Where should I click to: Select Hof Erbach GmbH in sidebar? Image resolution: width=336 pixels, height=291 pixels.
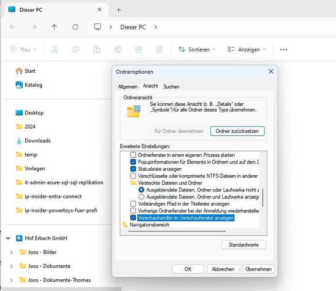(42, 238)
